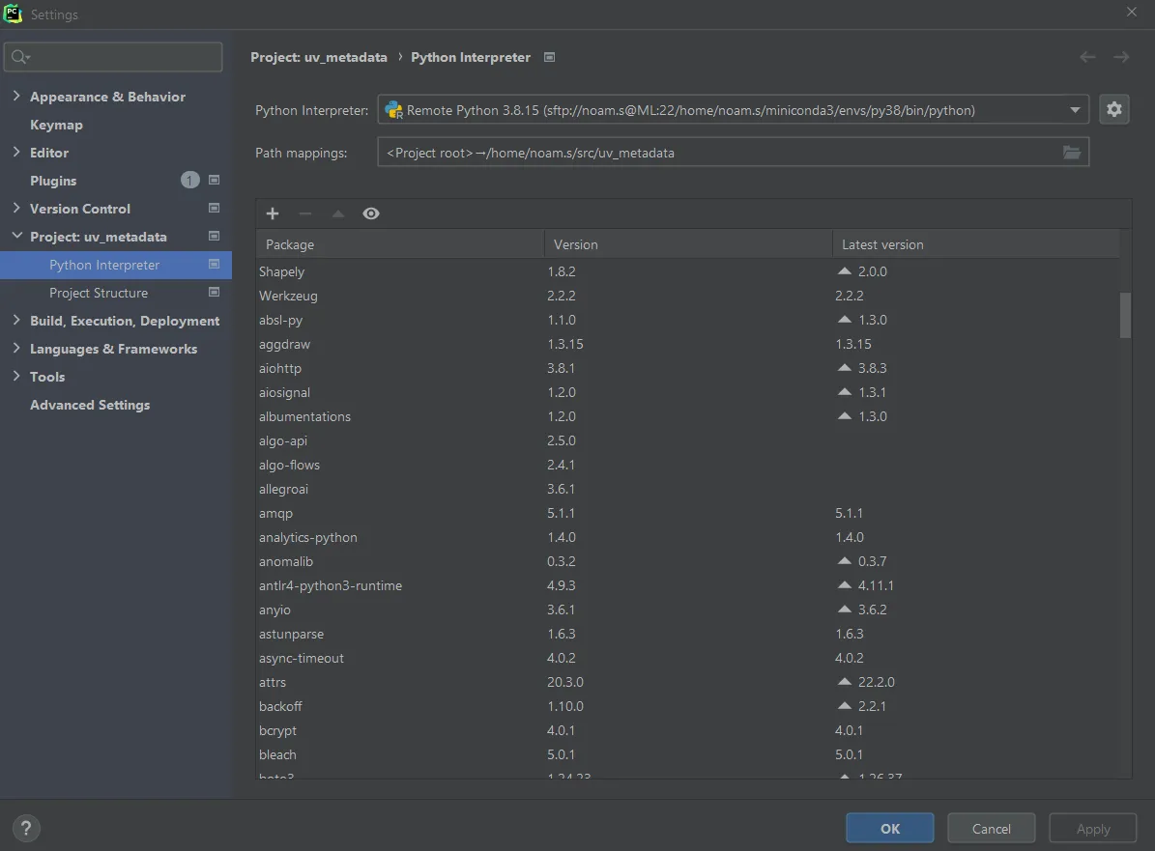Open Advanced Settings page
This screenshot has height=851, width=1155.
pyautogui.click(x=90, y=404)
